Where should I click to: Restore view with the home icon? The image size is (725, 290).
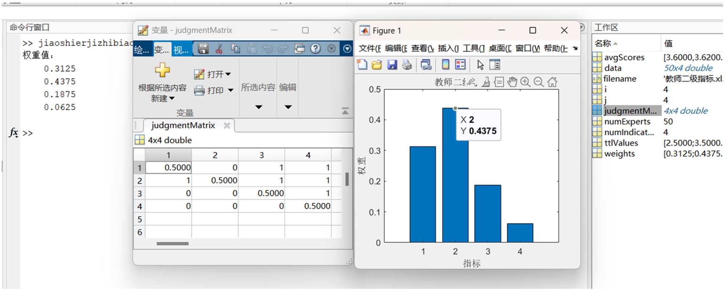[x=552, y=82]
